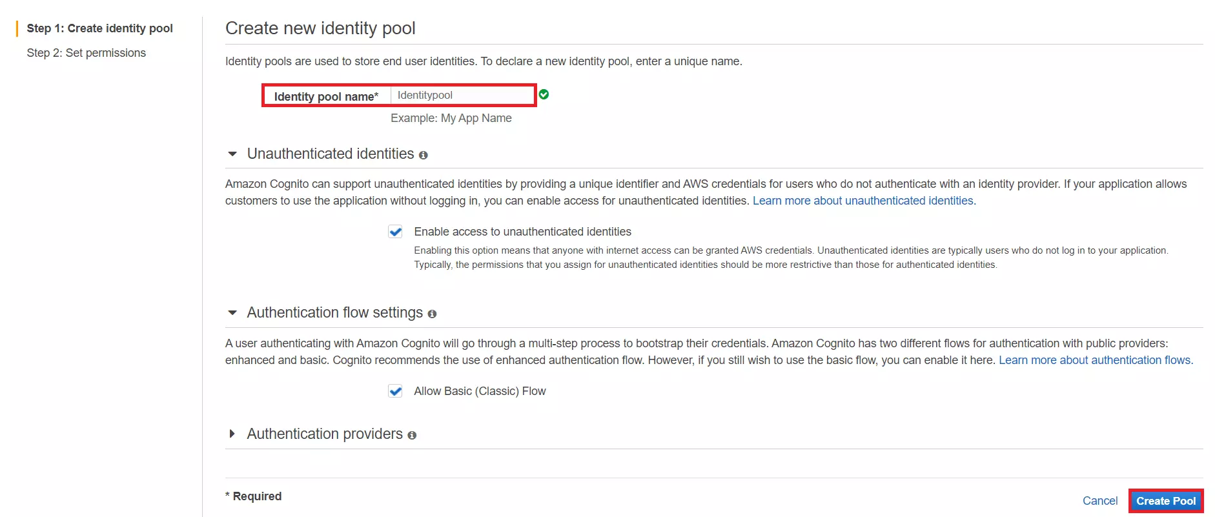
Task: Select Step 2: Set permissions
Action: [87, 53]
